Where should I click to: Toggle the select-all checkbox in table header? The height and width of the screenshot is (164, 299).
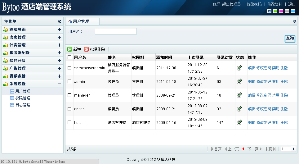(69, 57)
